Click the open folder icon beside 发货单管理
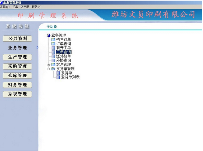This screenshot has height=151, width=203. pyautogui.click(x=53, y=69)
